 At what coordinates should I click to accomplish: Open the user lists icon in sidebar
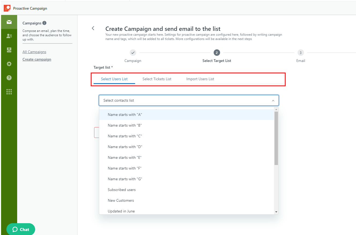[x=9, y=36]
